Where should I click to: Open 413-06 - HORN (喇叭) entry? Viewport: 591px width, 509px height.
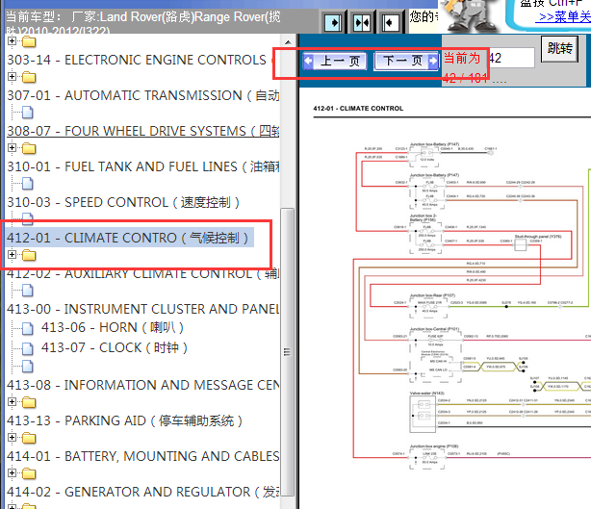[x=113, y=327]
